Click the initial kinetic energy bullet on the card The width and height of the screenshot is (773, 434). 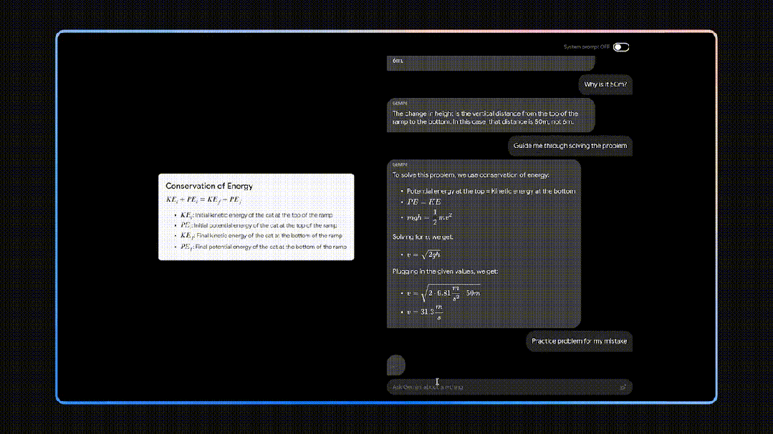pos(256,215)
